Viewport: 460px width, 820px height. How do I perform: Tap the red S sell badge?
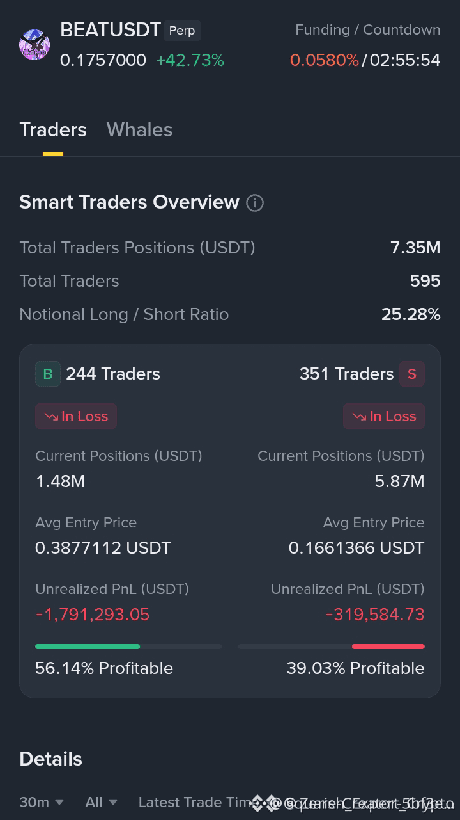[x=412, y=374]
